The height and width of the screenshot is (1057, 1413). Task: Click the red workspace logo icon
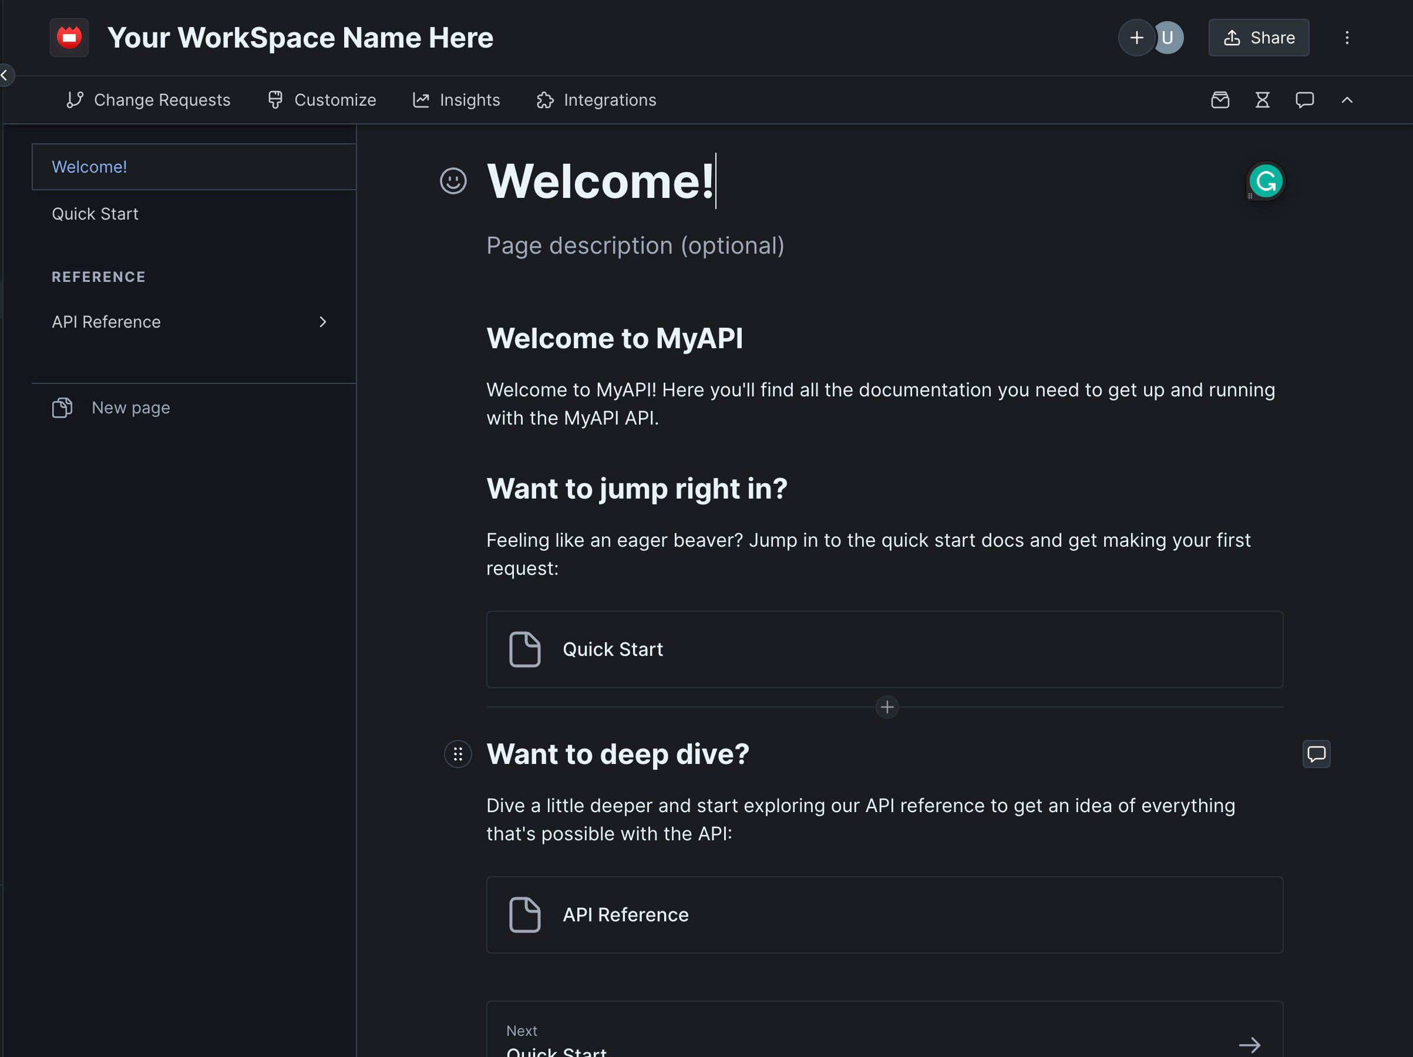click(69, 38)
